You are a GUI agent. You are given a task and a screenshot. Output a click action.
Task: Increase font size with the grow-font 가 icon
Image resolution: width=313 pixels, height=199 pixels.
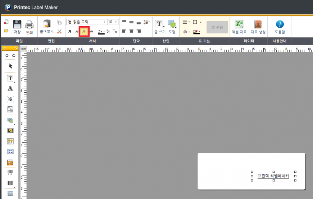[108, 31]
